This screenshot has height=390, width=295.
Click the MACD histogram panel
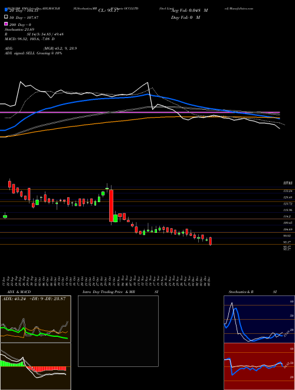click(35, 366)
